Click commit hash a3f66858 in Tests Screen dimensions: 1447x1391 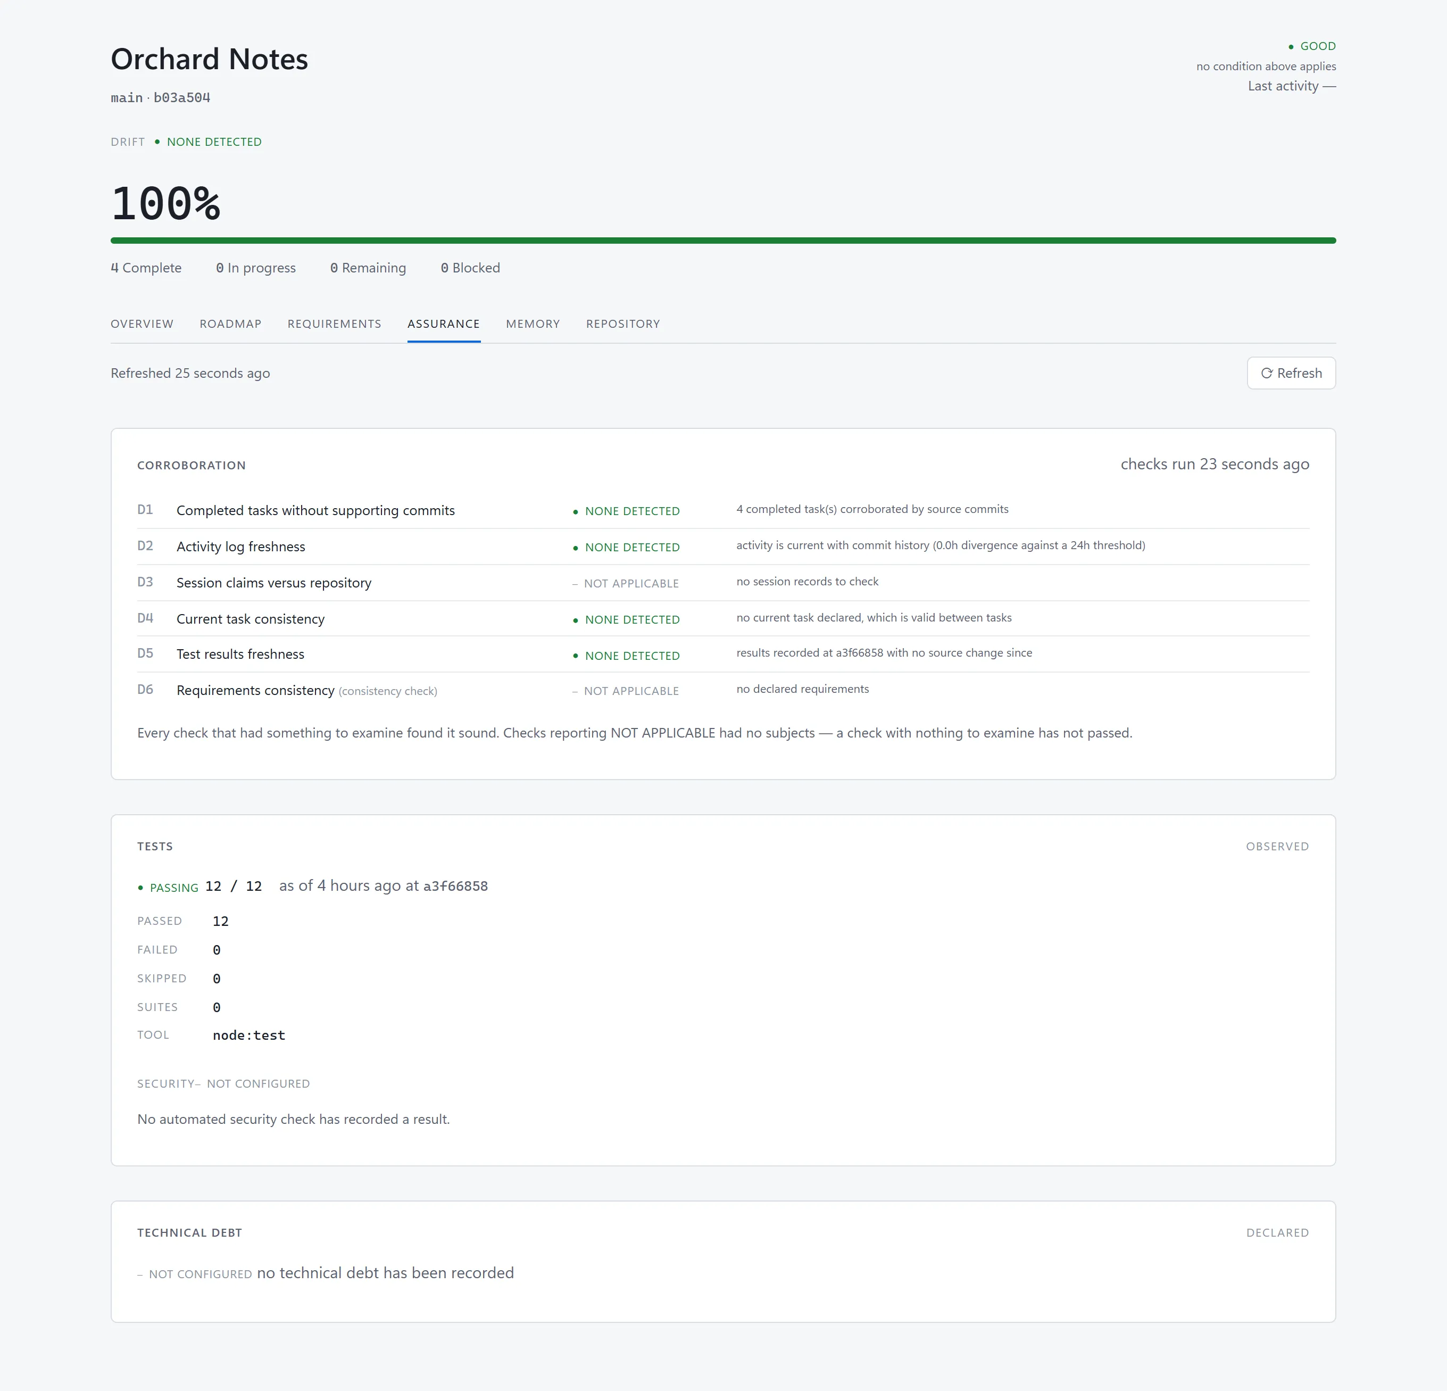click(455, 886)
